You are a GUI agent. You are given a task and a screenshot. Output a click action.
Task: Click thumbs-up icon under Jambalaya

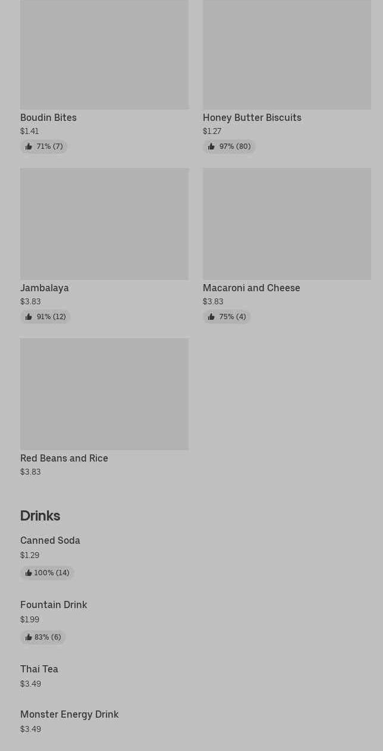(29, 317)
